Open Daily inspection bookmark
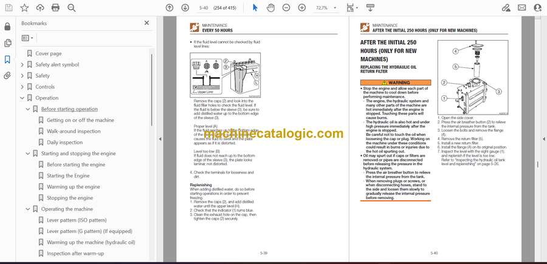Viewport: 547px width, 264px height. pos(64,143)
